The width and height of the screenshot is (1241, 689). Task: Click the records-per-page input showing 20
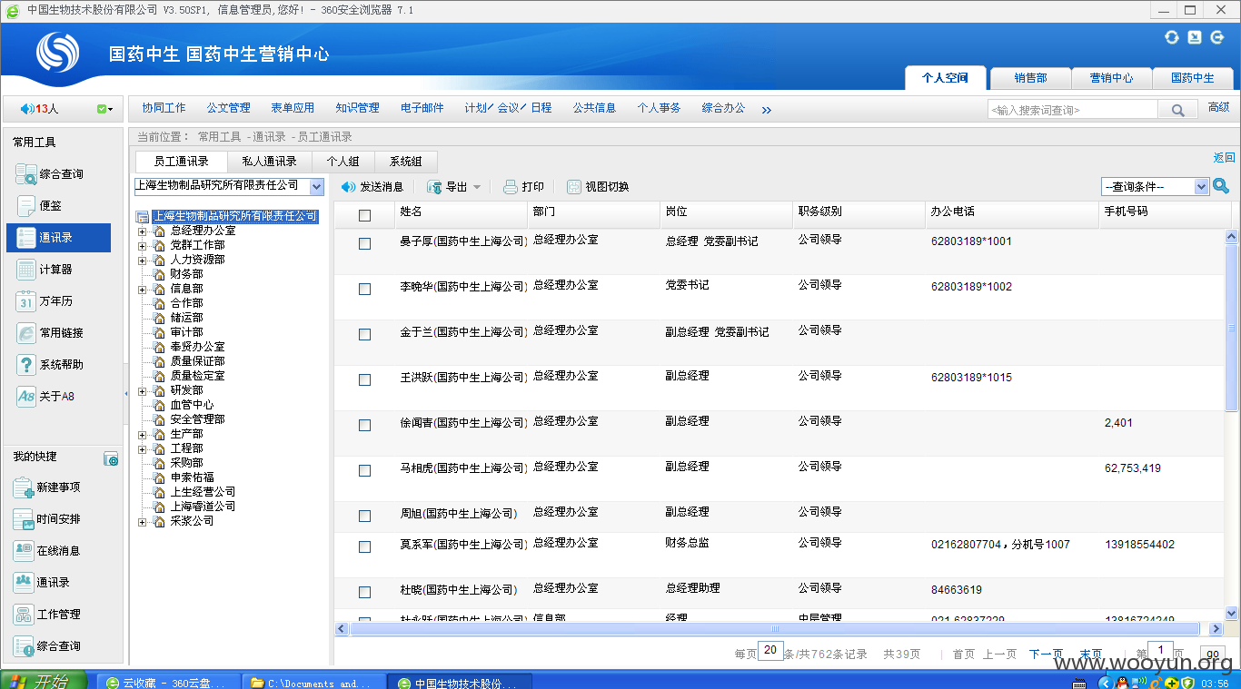click(770, 651)
